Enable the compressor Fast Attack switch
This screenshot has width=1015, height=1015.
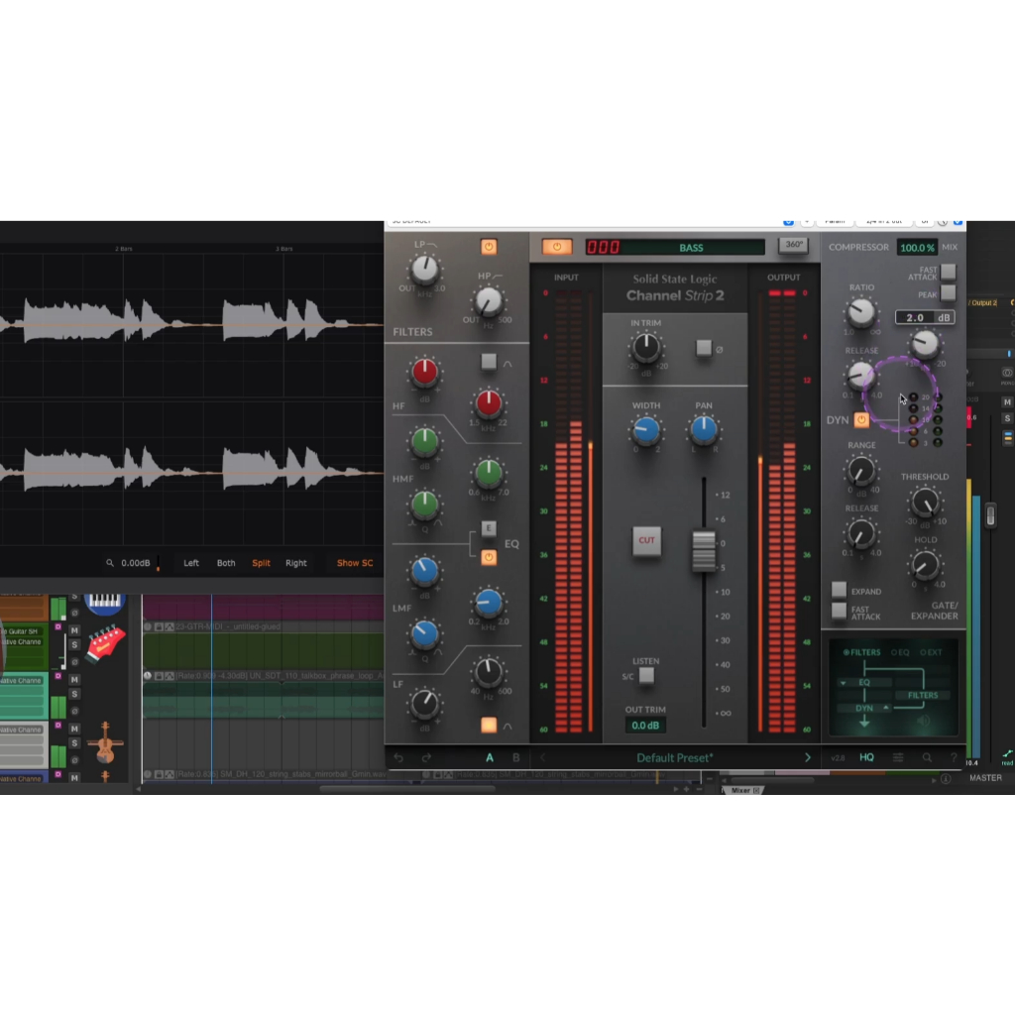click(949, 272)
